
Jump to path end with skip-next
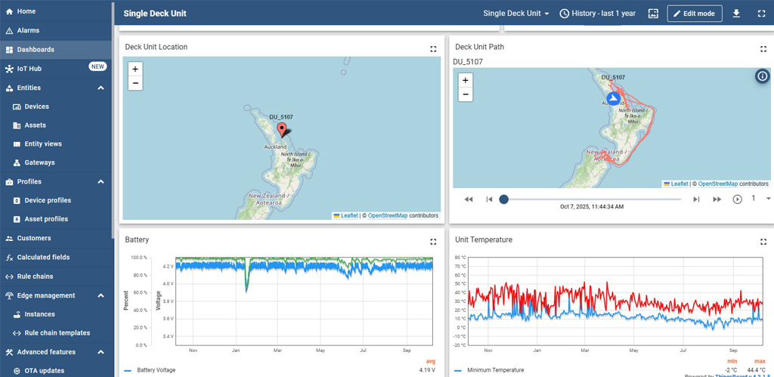click(696, 199)
